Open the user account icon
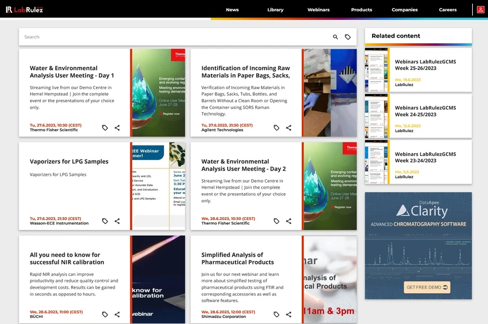 (481, 10)
